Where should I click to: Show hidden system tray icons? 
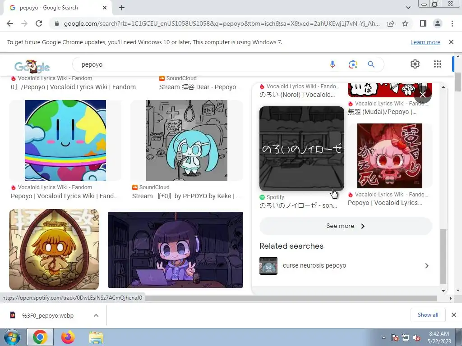(383, 337)
